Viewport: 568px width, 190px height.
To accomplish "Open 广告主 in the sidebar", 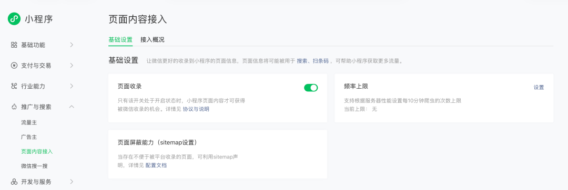I will pos(29,138).
